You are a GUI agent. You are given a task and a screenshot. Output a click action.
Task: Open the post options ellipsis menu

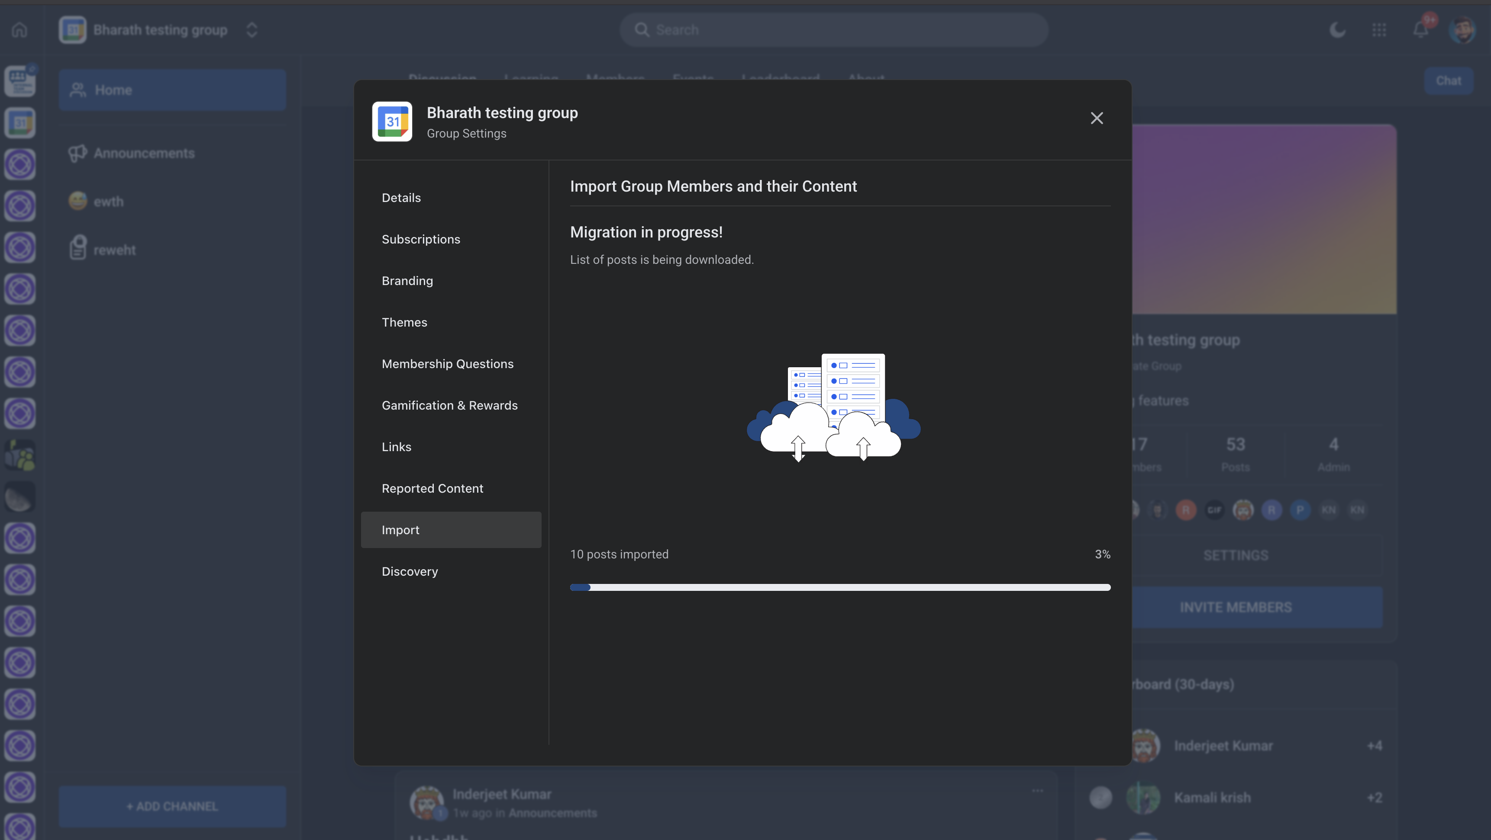1037,790
